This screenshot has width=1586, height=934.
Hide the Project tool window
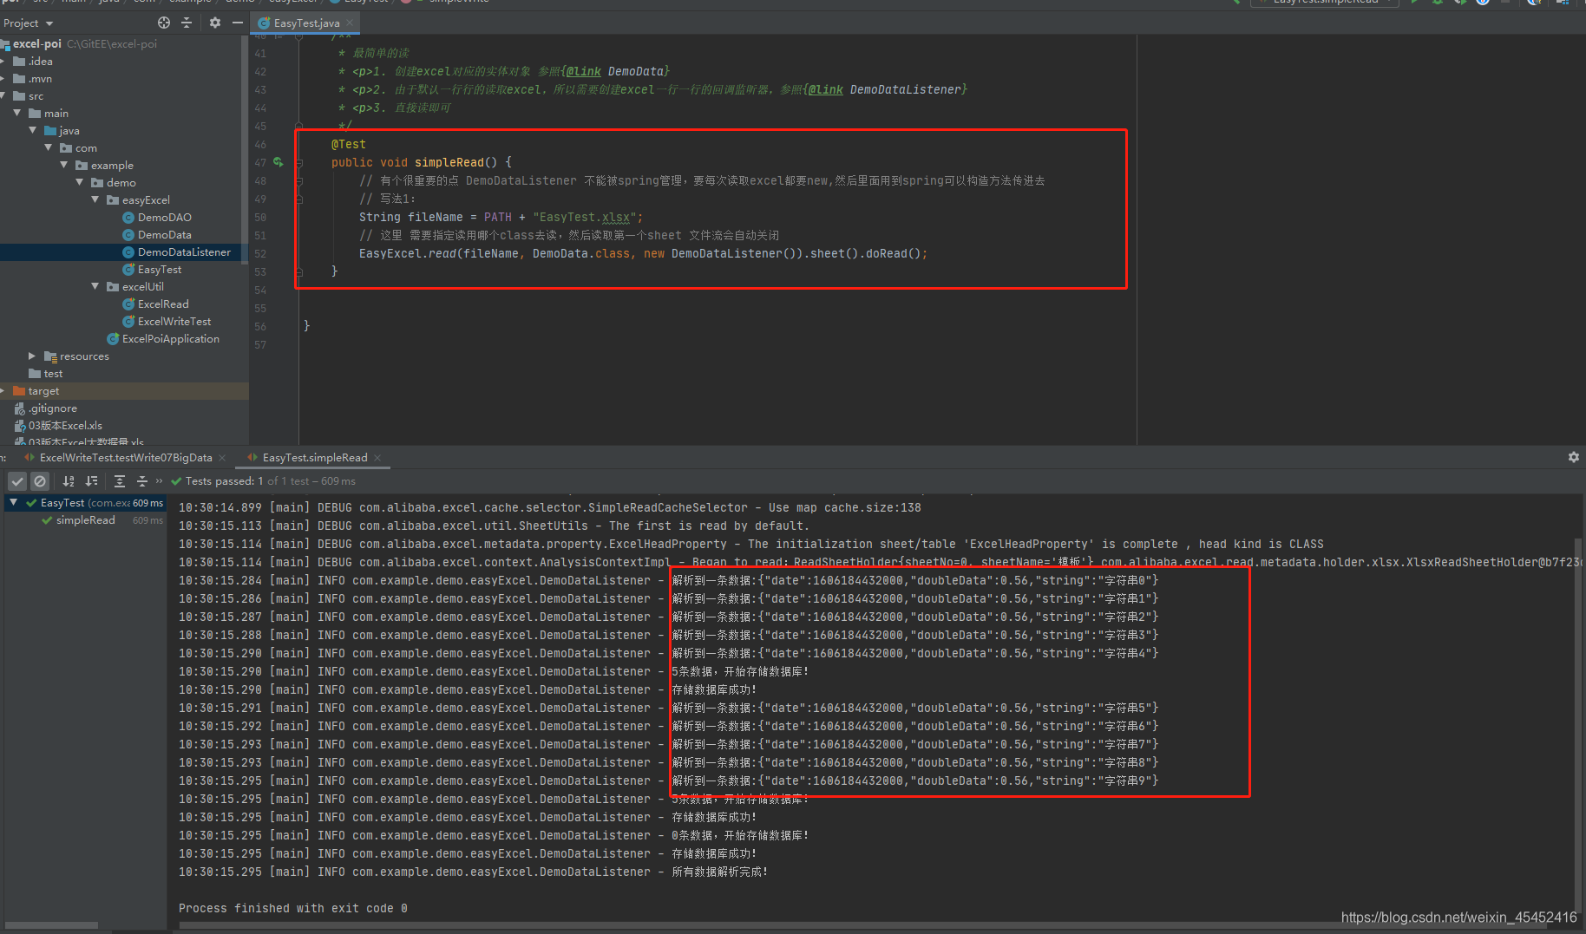click(237, 23)
